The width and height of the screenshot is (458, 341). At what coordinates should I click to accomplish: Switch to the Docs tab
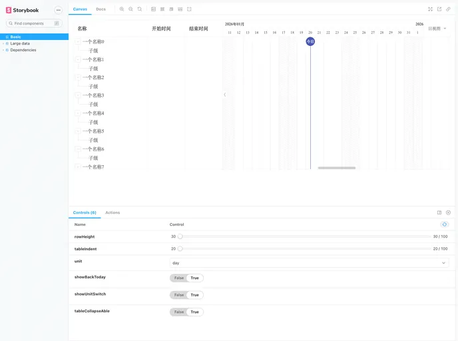(101, 9)
